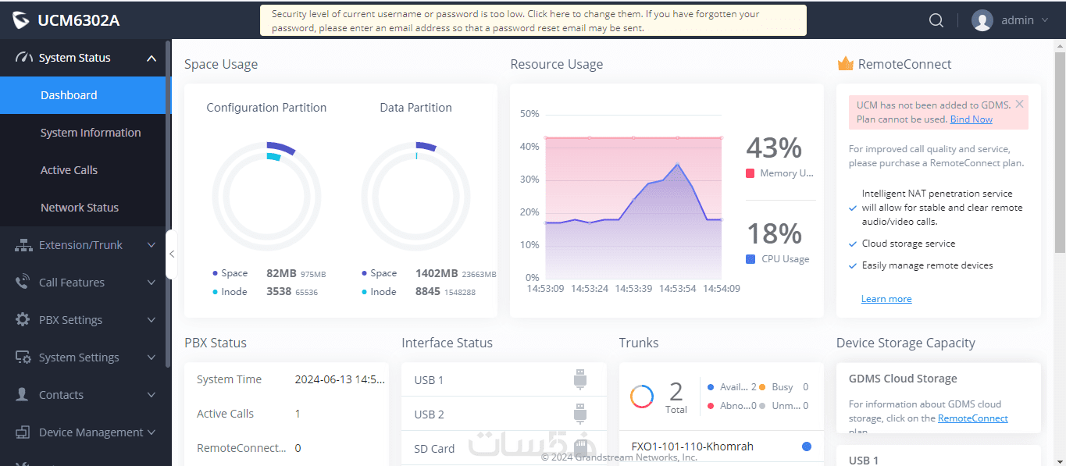Click the Device Management devices icon
This screenshot has height=466, width=1066.
click(x=23, y=432)
